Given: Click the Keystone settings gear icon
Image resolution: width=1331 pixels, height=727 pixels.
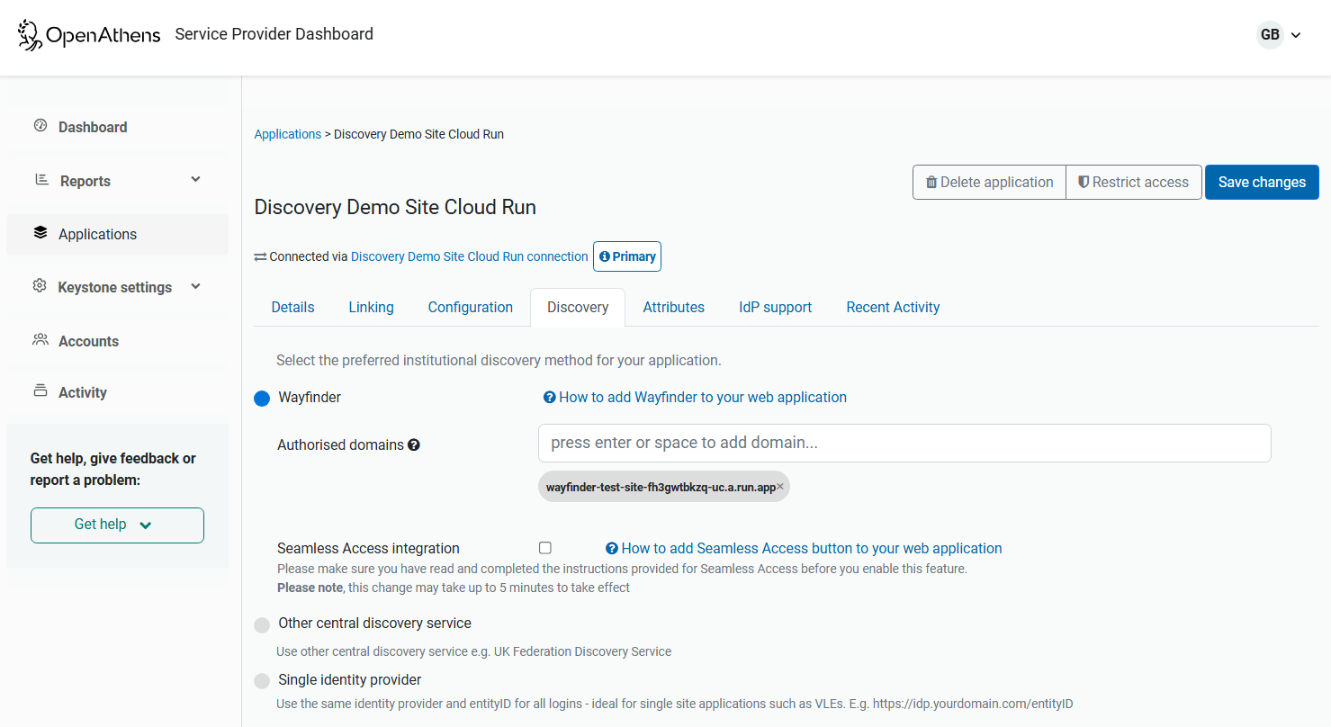Looking at the screenshot, I should click(40, 286).
